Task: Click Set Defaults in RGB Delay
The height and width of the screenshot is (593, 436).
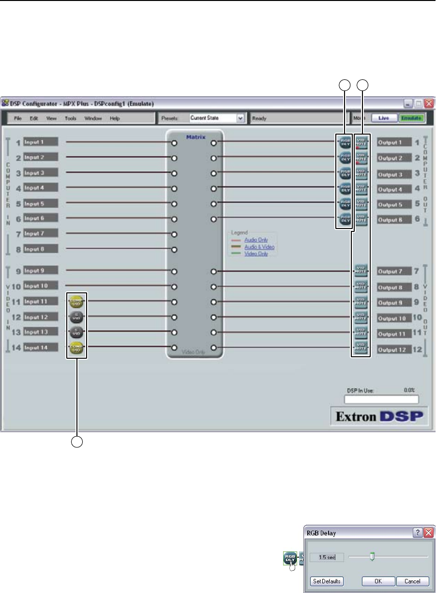Action: (327, 581)
